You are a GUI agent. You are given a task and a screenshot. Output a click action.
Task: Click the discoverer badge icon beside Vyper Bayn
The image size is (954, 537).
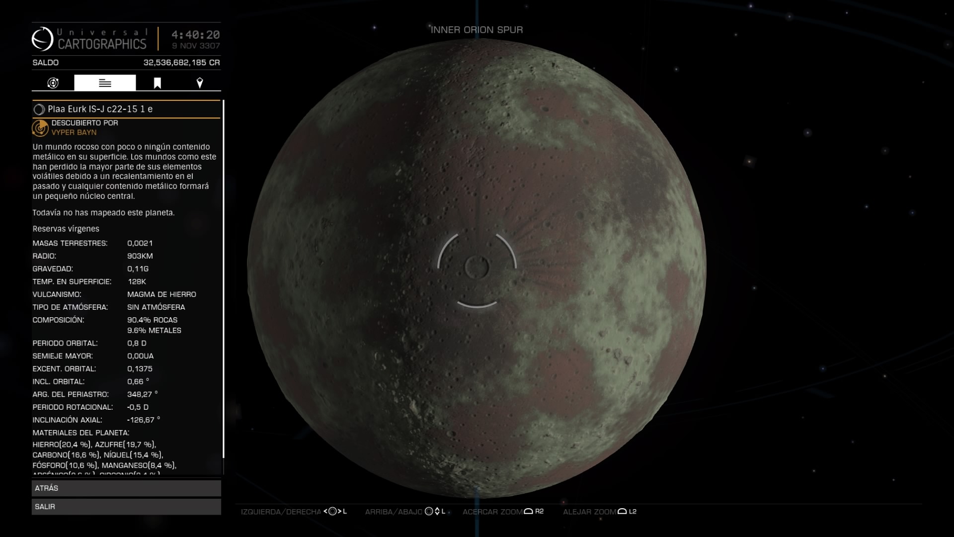[x=40, y=128]
